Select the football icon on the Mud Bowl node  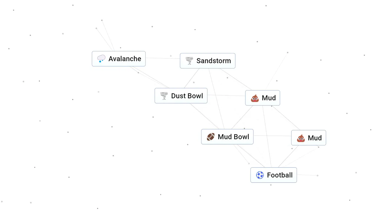click(211, 137)
